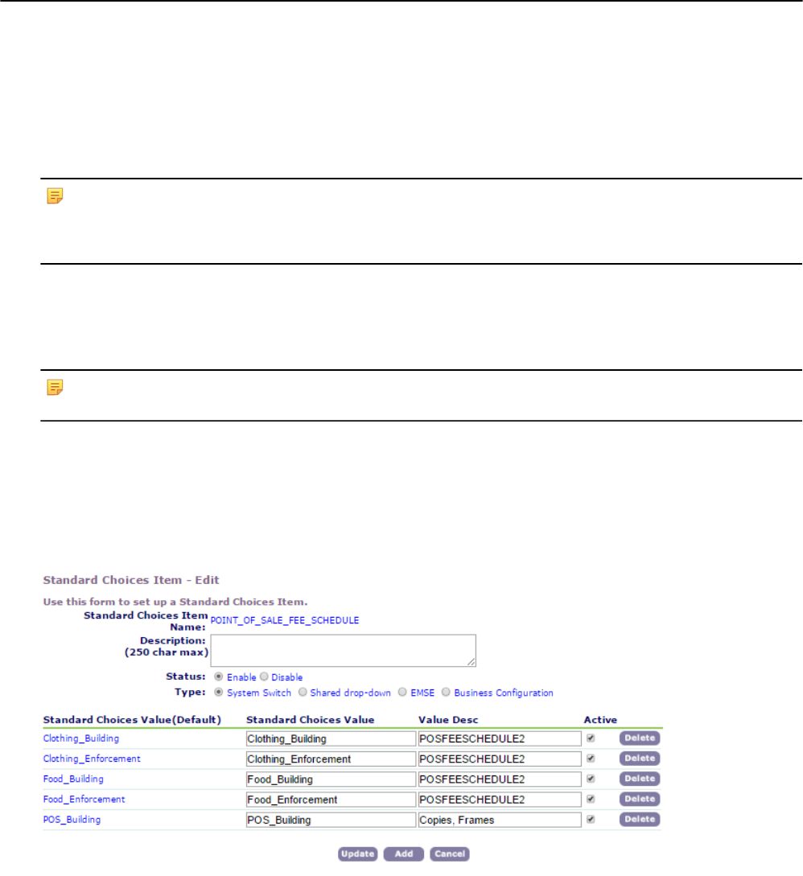Edit Value Desc field for Food_Enforcement
Viewport: 803px width, 876px height.
pyautogui.click(x=500, y=800)
